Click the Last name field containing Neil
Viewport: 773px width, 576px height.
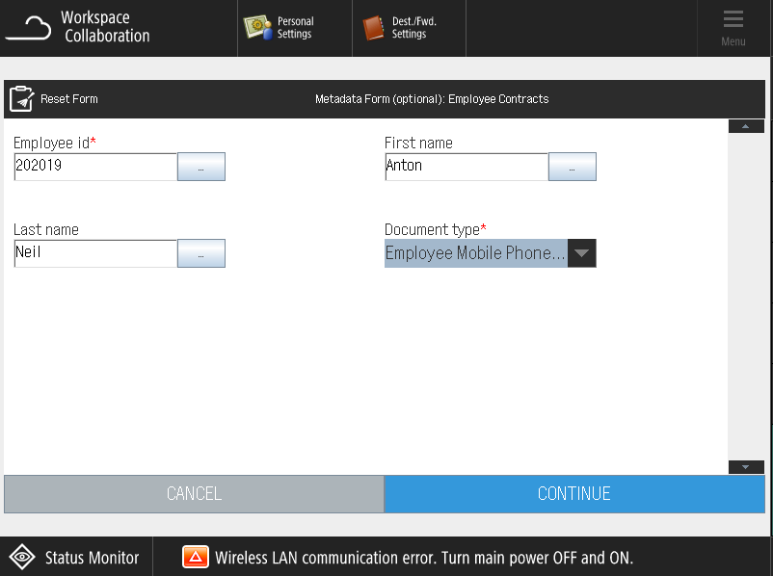[x=95, y=253]
